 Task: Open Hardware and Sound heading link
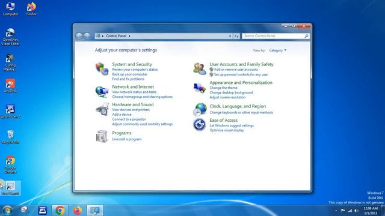[132, 104]
